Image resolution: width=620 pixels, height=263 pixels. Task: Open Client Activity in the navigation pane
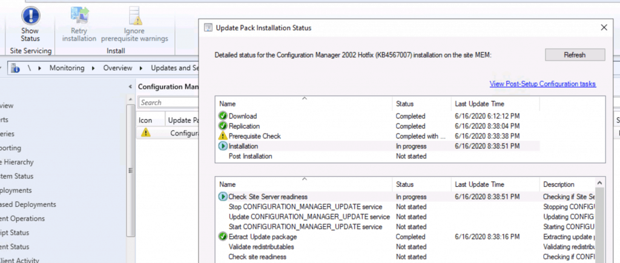pos(19,260)
